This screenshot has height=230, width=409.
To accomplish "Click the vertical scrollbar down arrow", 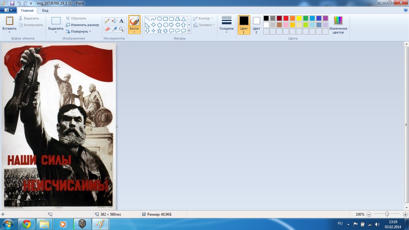I will tap(406, 207).
